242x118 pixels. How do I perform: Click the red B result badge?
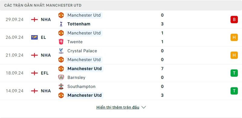[234, 20]
